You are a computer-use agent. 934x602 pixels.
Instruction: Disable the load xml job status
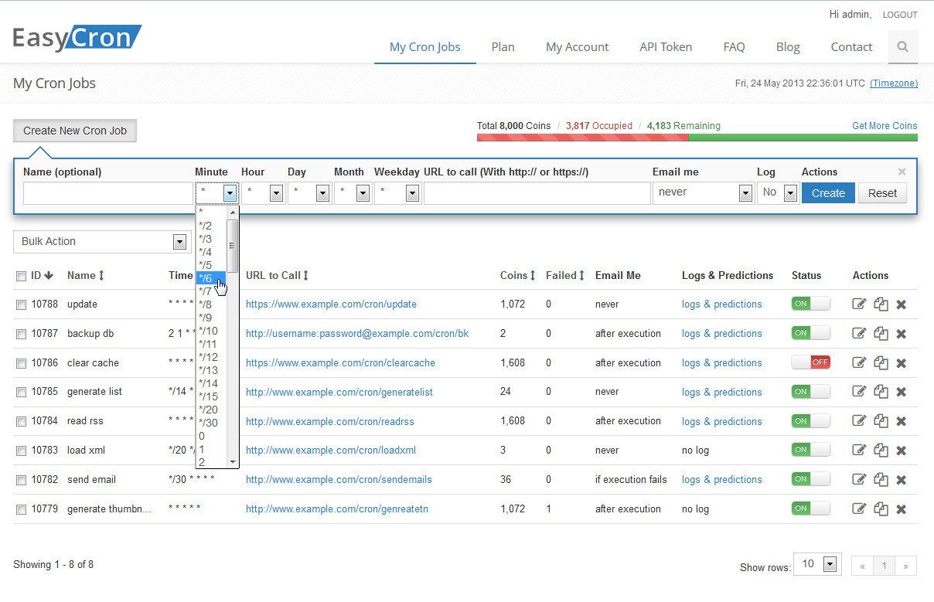[x=811, y=450]
